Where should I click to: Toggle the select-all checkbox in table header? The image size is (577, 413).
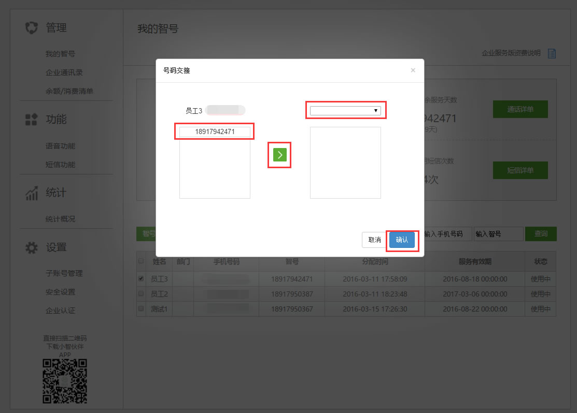pyautogui.click(x=141, y=261)
